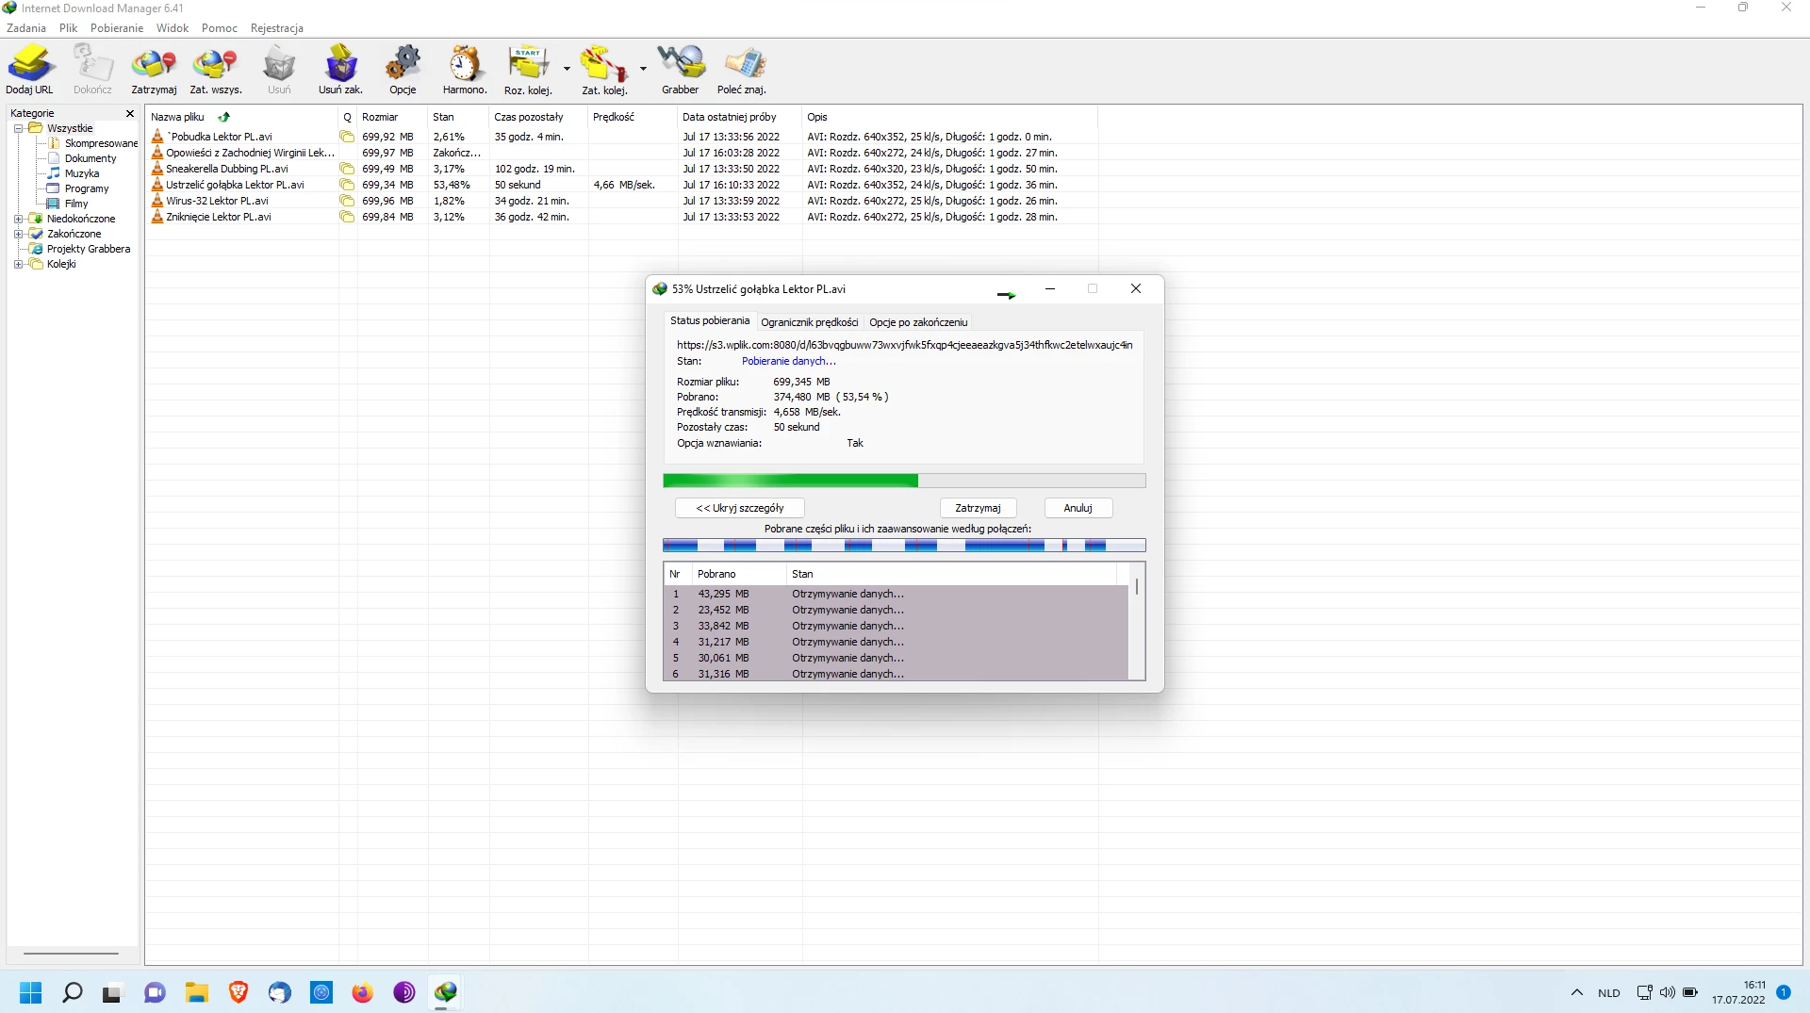Click the connection segments progress bar
The width and height of the screenshot is (1810, 1013).
click(904, 546)
